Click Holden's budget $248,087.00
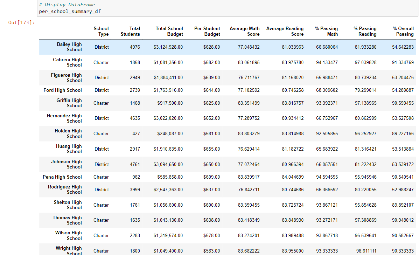 click(x=170, y=134)
